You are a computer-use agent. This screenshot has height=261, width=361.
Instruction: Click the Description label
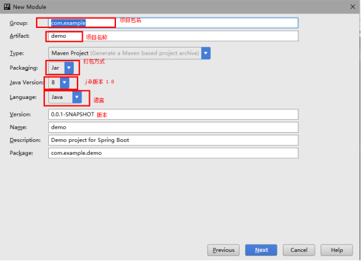[25, 140]
